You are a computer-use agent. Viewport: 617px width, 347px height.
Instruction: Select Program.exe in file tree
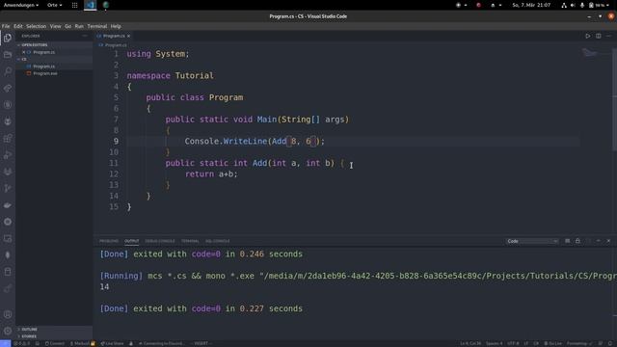click(x=45, y=73)
